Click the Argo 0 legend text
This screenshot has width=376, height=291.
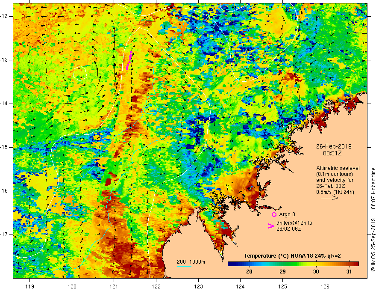pyautogui.click(x=287, y=214)
